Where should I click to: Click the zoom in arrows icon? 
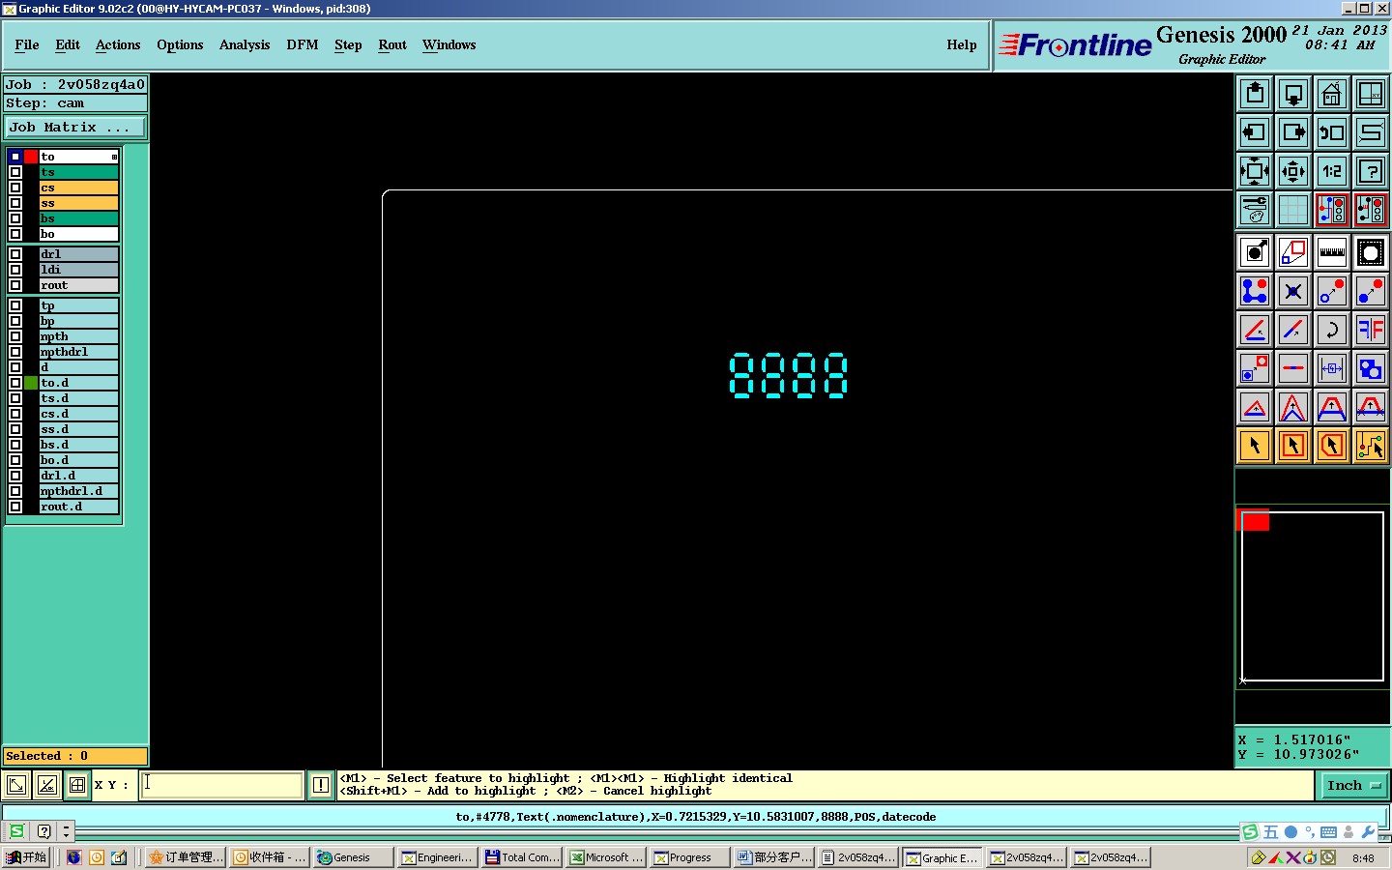[x=1255, y=171]
